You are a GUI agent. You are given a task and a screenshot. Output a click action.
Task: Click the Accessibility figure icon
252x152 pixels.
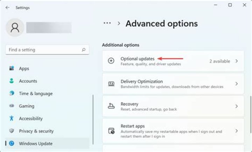click(12, 118)
